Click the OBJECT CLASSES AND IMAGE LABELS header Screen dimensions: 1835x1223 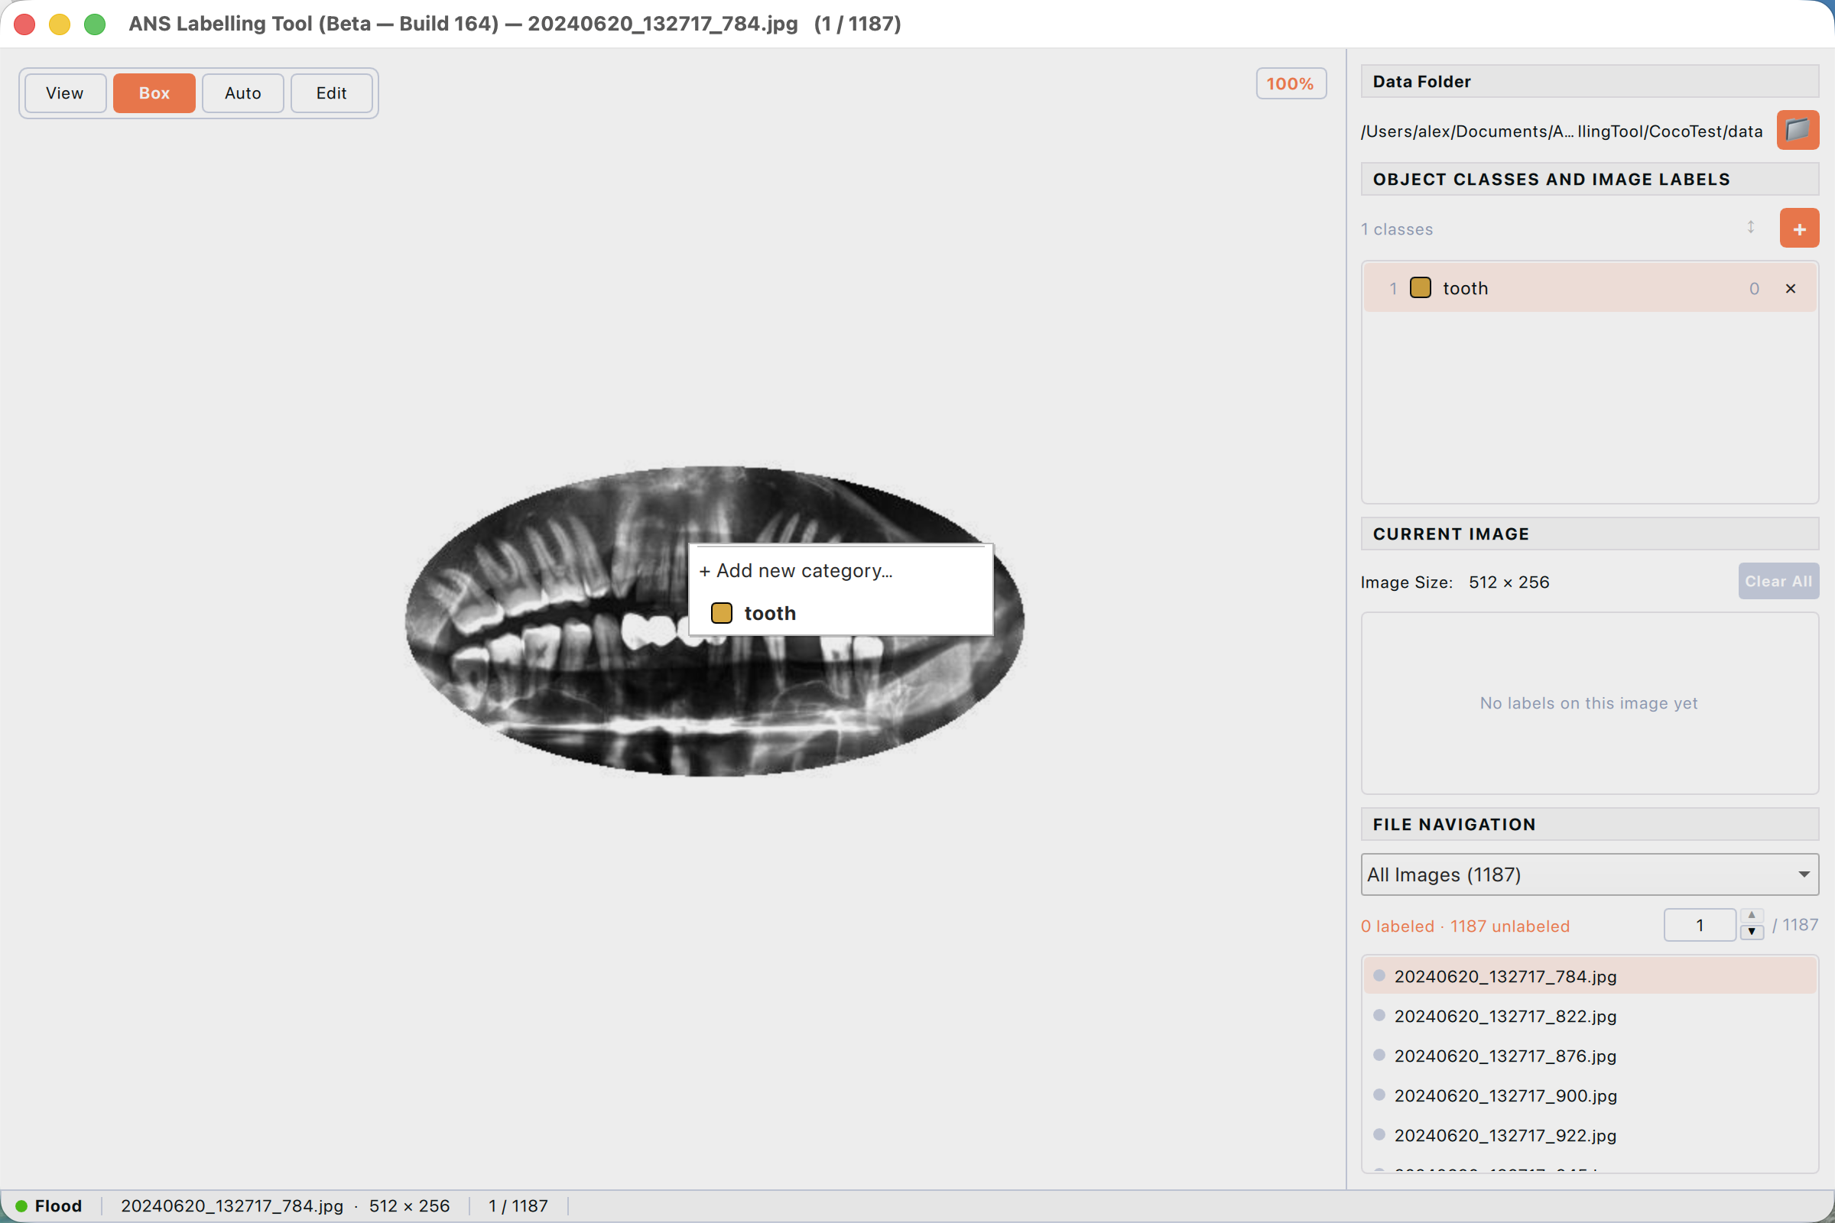(1590, 180)
